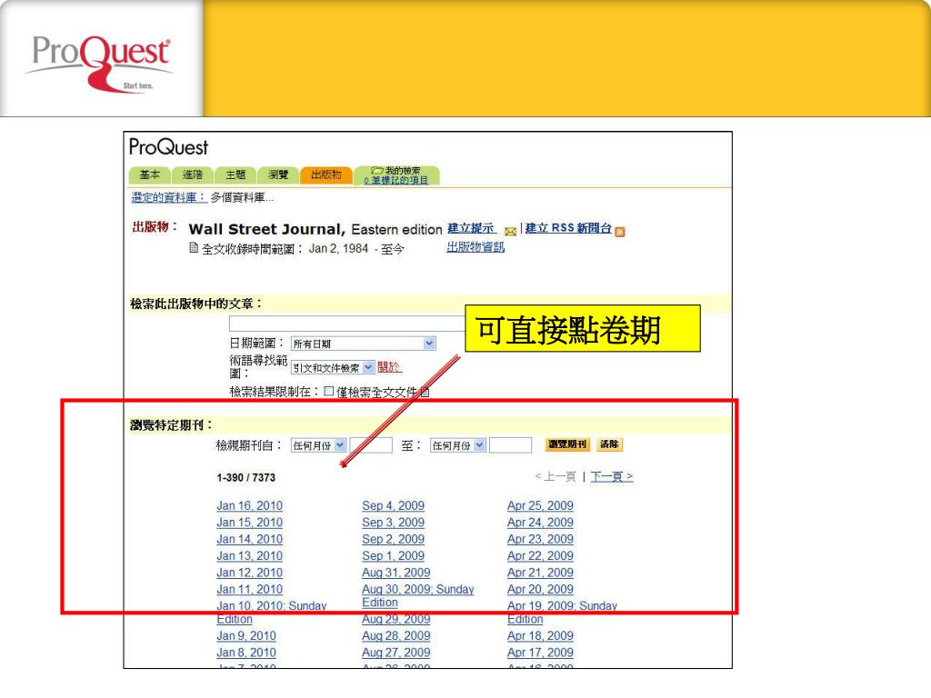
Task: Click the 建立提示 create alert link
Action: click(x=472, y=228)
